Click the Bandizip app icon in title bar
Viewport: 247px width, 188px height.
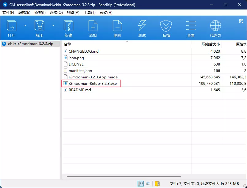5,5
